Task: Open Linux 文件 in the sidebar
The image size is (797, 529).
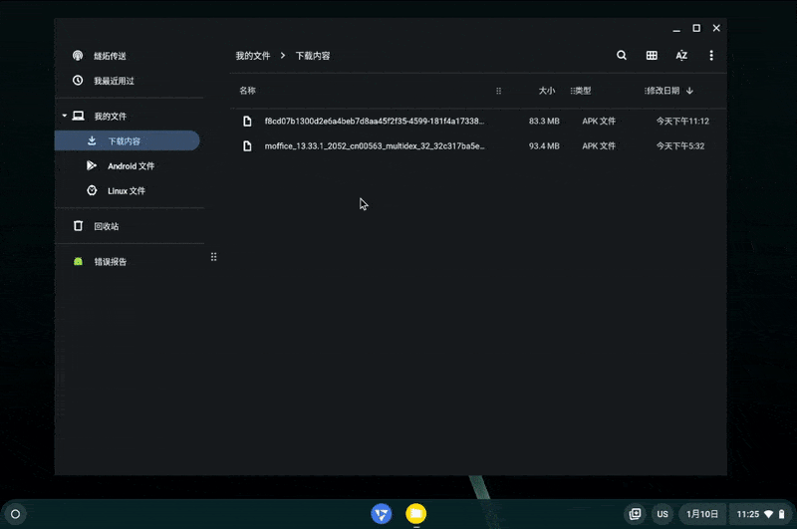Action: 130,190
